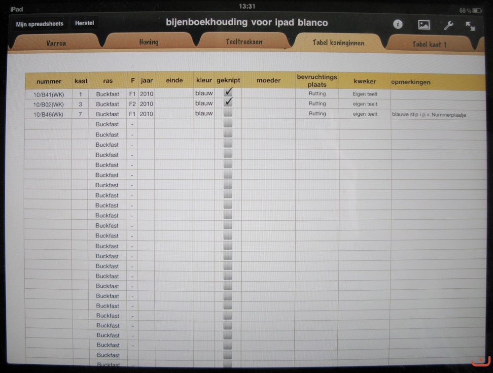Switch to the Varroa tab

(56, 43)
